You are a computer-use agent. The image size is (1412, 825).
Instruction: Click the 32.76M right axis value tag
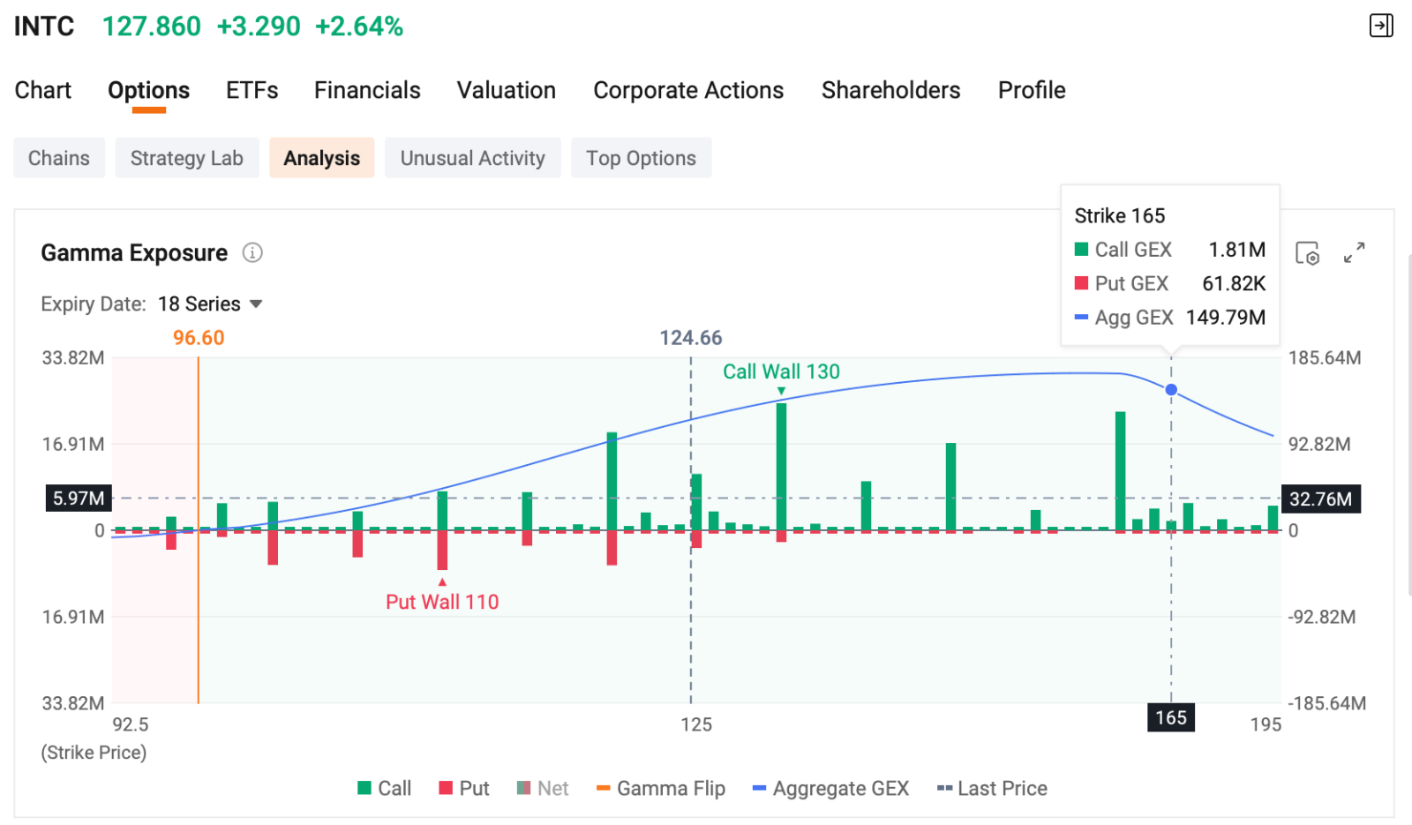pos(1320,499)
